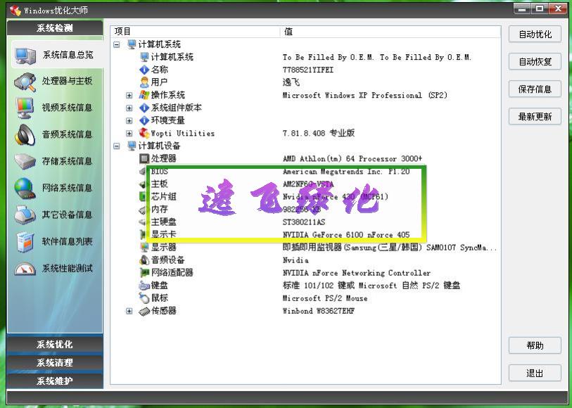Select value NVIDIA nForce Networking Controller

(x=357, y=273)
